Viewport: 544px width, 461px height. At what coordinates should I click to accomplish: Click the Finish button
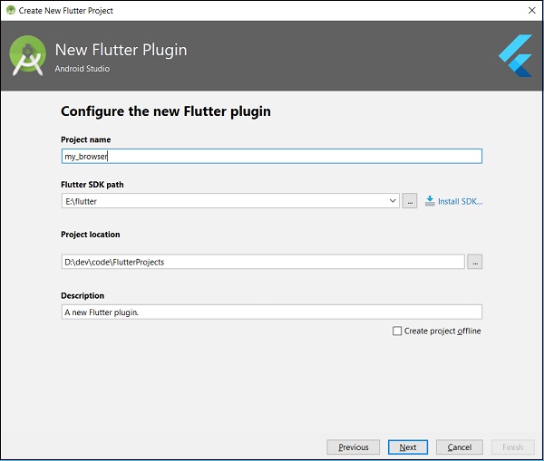(512, 447)
